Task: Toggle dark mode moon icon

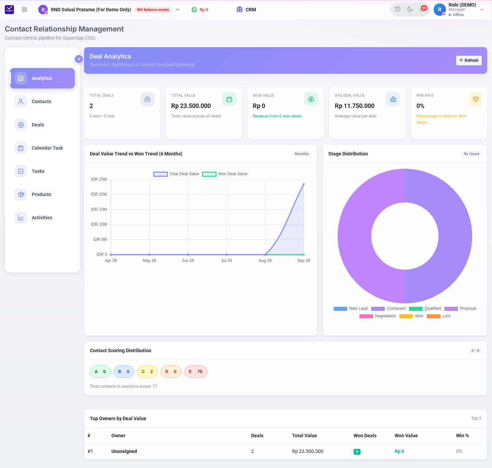Action: click(x=410, y=9)
